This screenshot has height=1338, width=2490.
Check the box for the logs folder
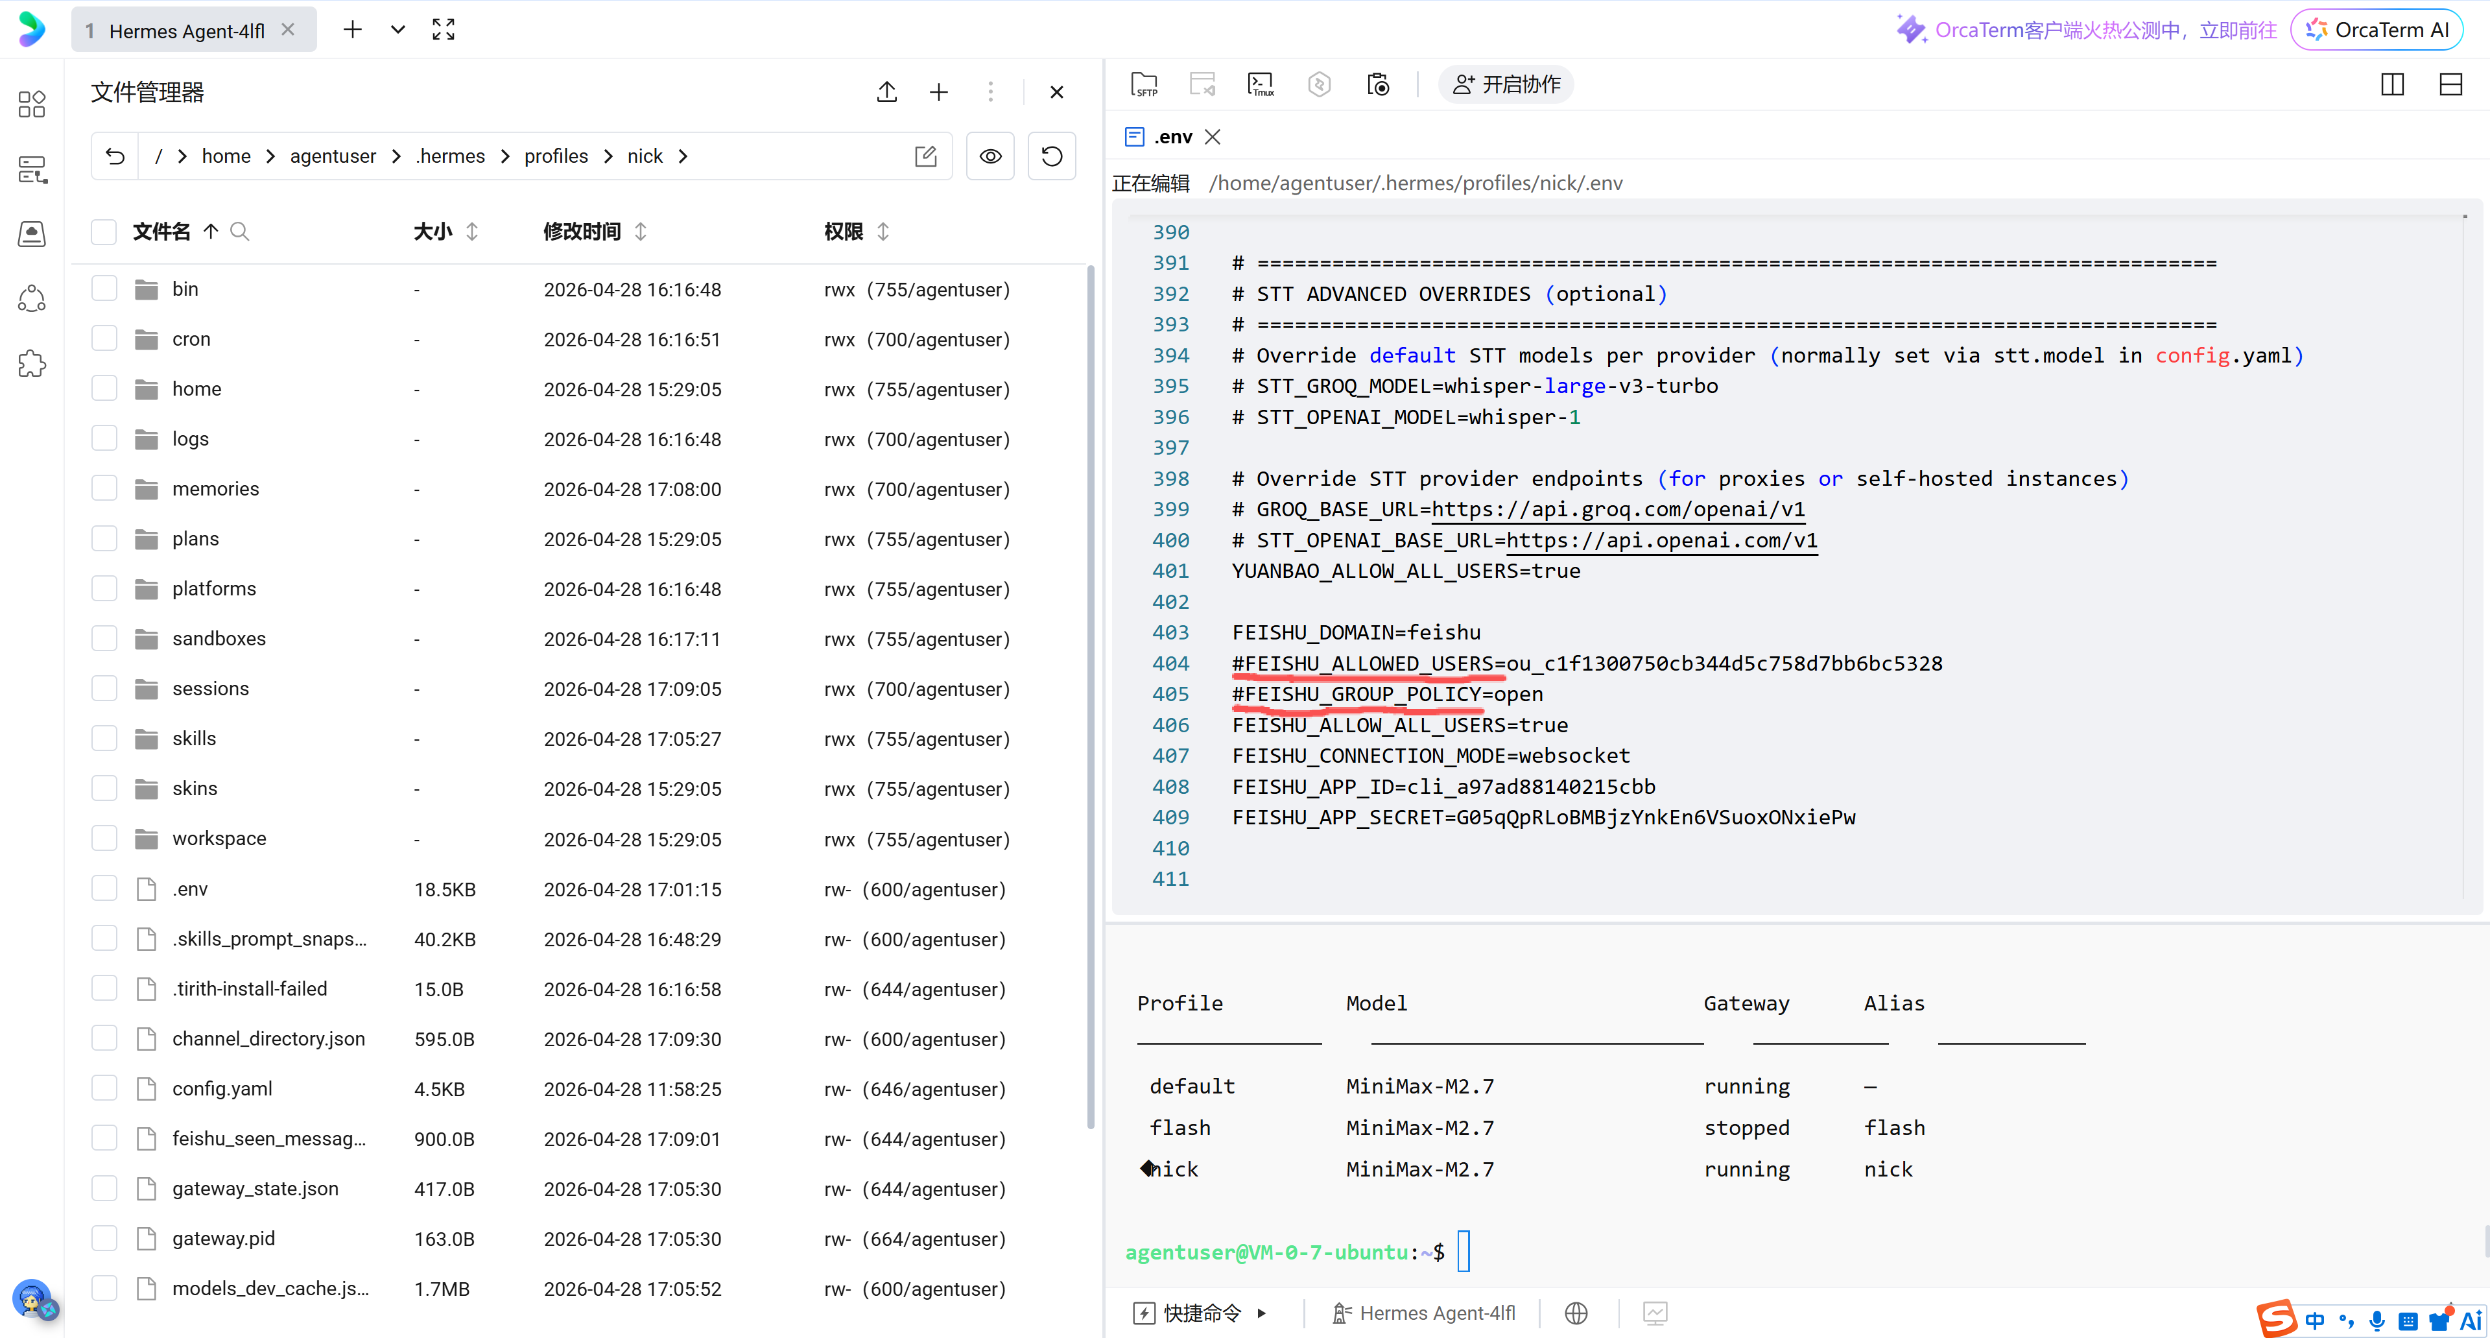point(104,438)
